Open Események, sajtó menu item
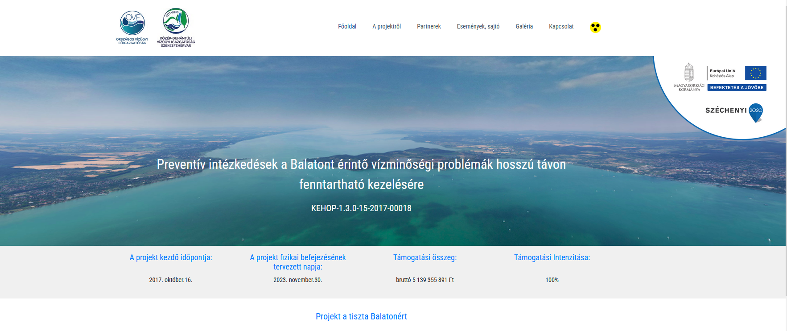This screenshot has height=331, width=787. (x=478, y=26)
